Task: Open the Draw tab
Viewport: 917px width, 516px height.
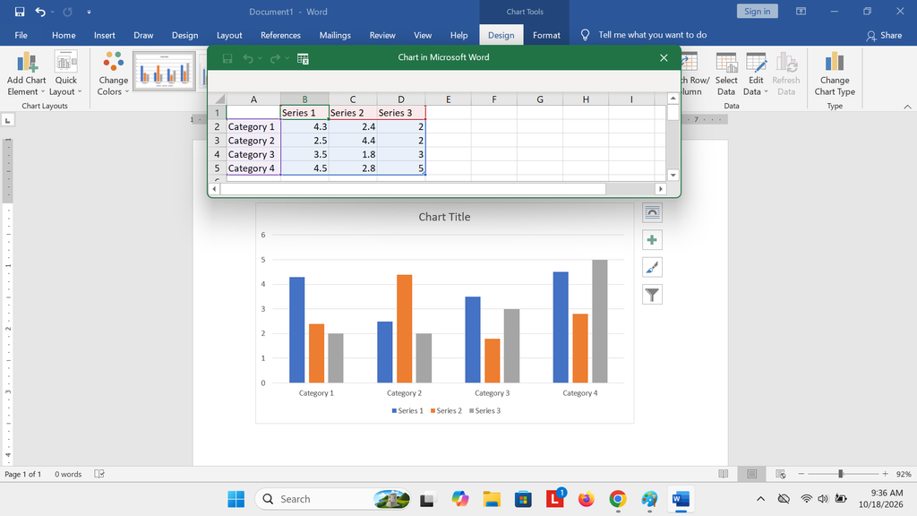Action: [143, 35]
